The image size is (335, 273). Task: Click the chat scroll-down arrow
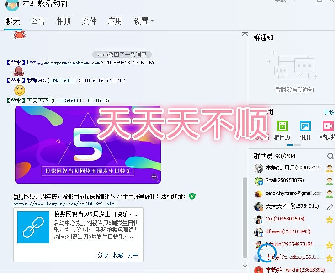[245, 266]
